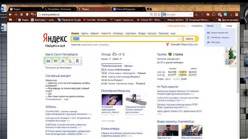
Task: Expand ещё in Yandex services row
Action: click(173, 34)
